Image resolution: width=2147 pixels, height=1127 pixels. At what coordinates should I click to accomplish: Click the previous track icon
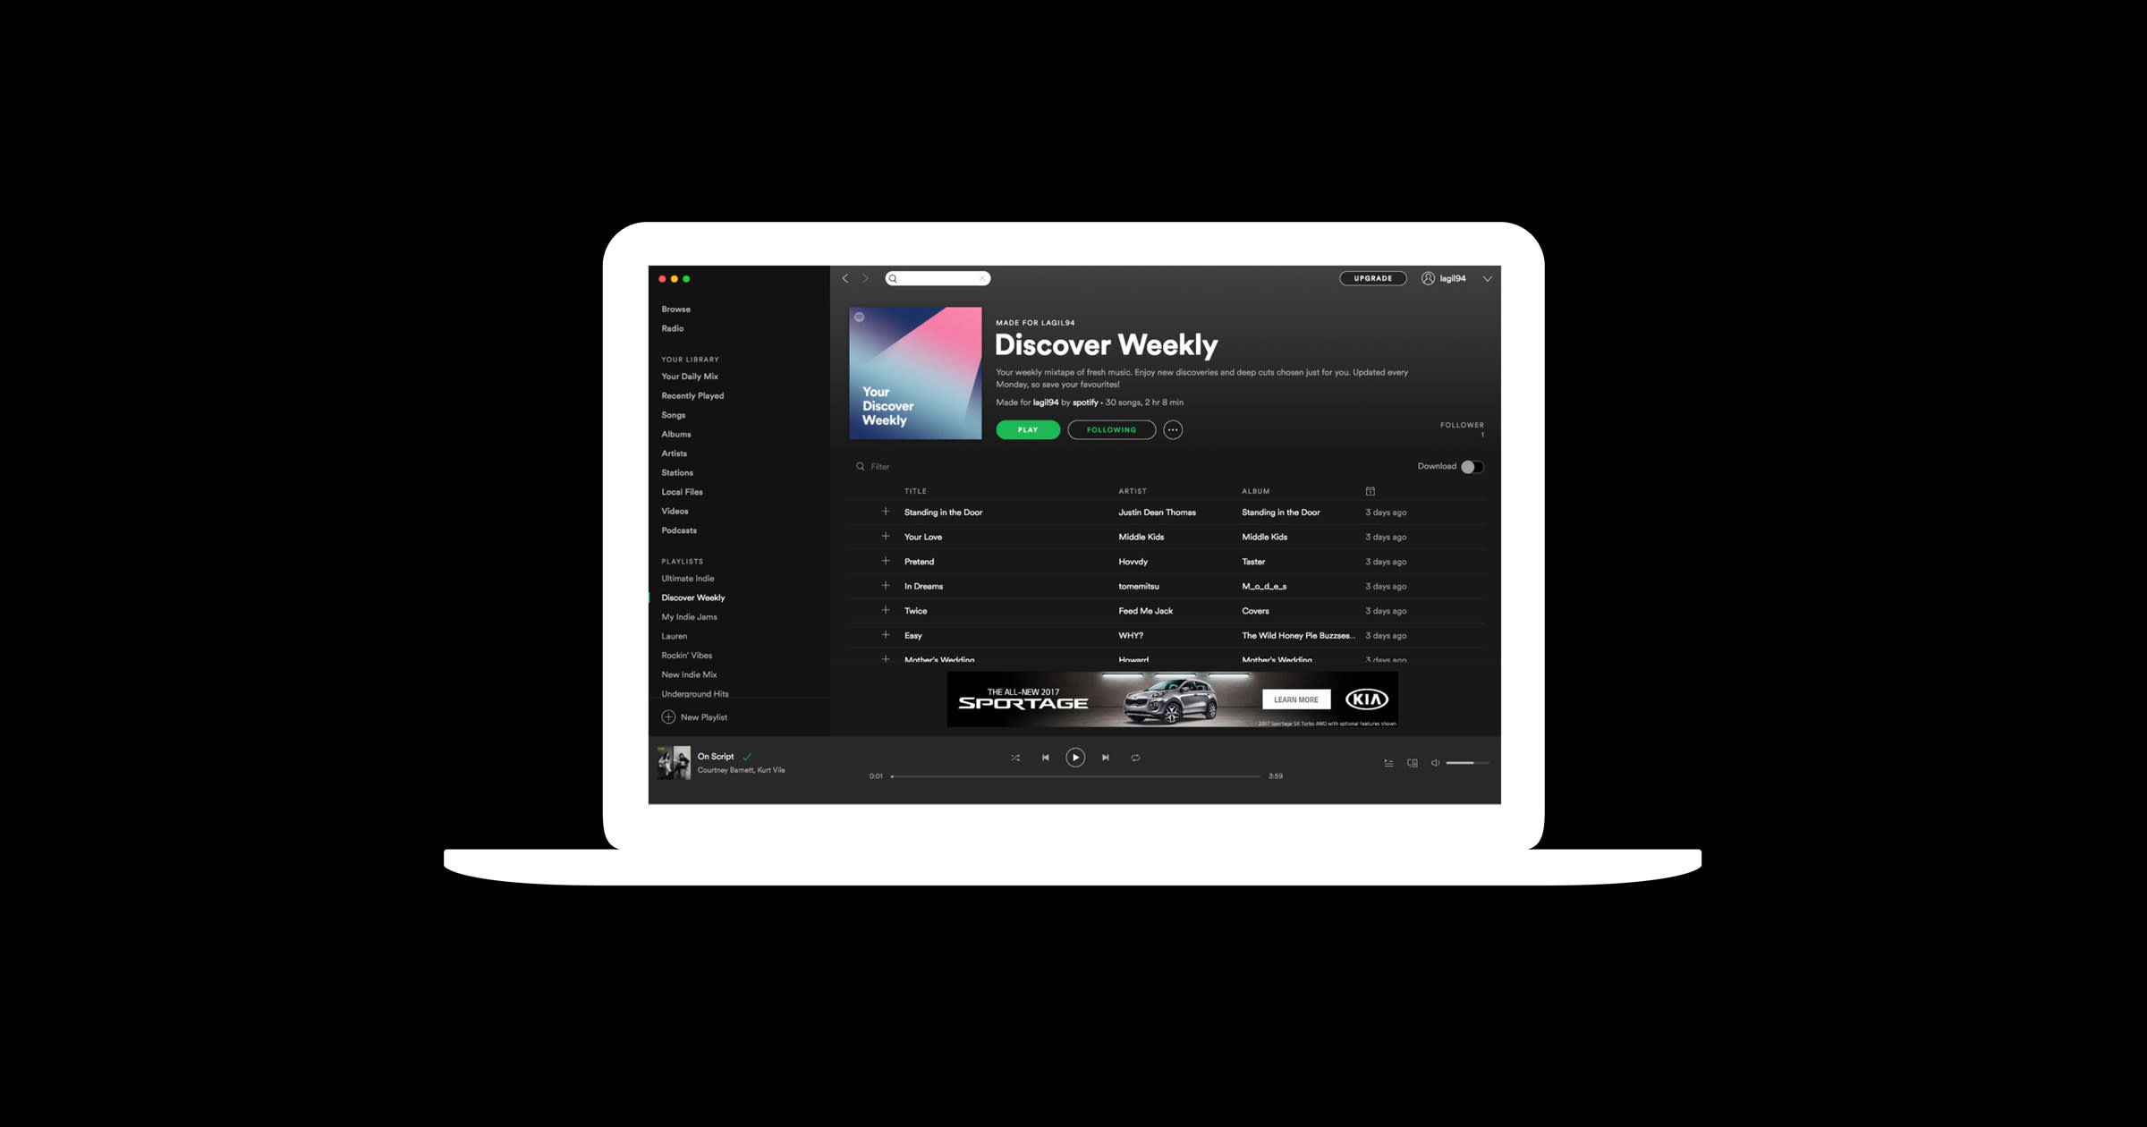point(1044,758)
